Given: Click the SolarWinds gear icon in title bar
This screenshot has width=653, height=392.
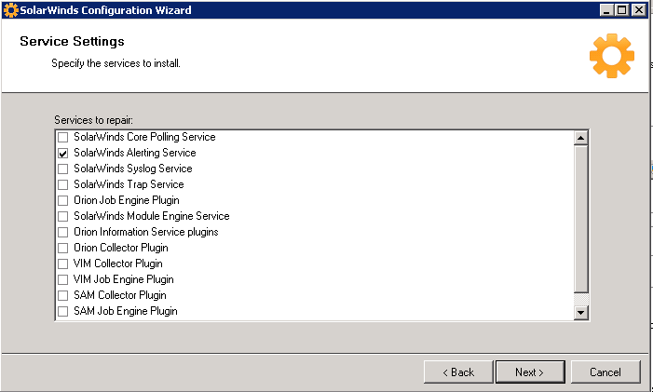Looking at the screenshot, I should [10, 10].
